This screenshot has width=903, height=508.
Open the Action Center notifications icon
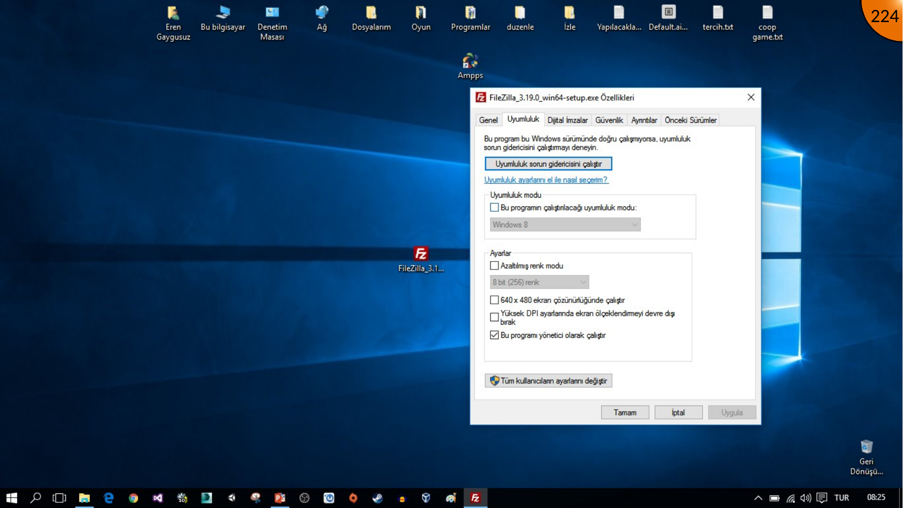[x=822, y=498]
